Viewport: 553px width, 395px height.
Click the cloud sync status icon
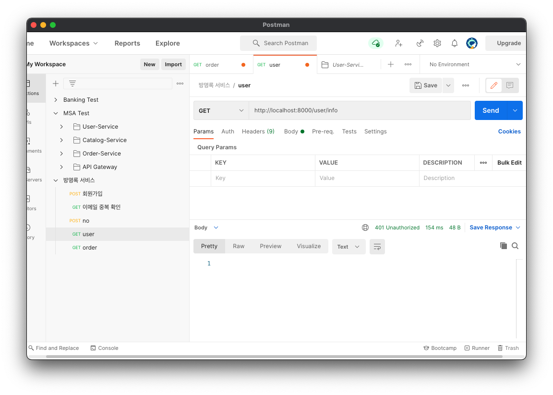pyautogui.click(x=376, y=43)
